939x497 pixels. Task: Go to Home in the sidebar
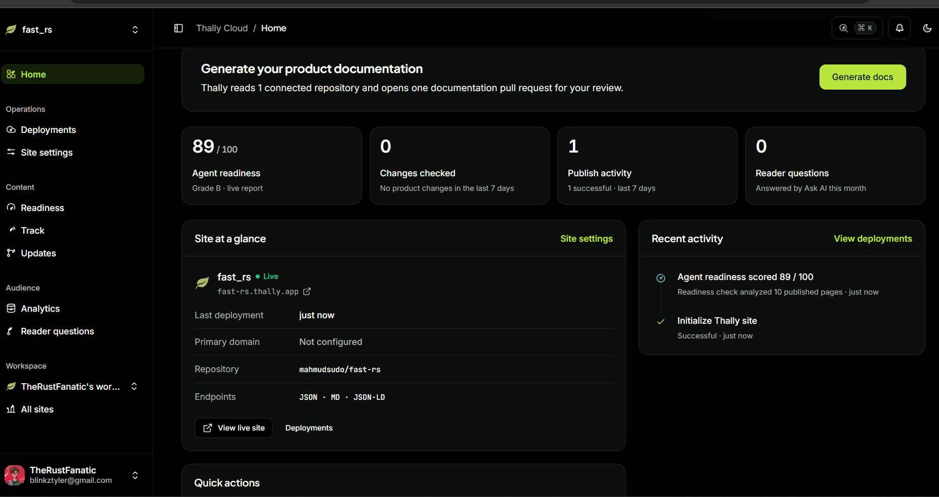coord(73,74)
